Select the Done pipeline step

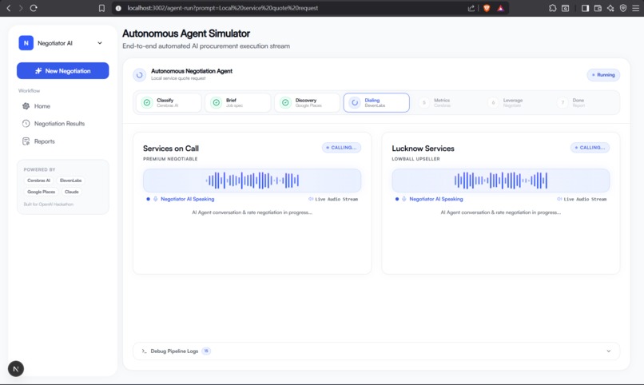click(x=584, y=102)
